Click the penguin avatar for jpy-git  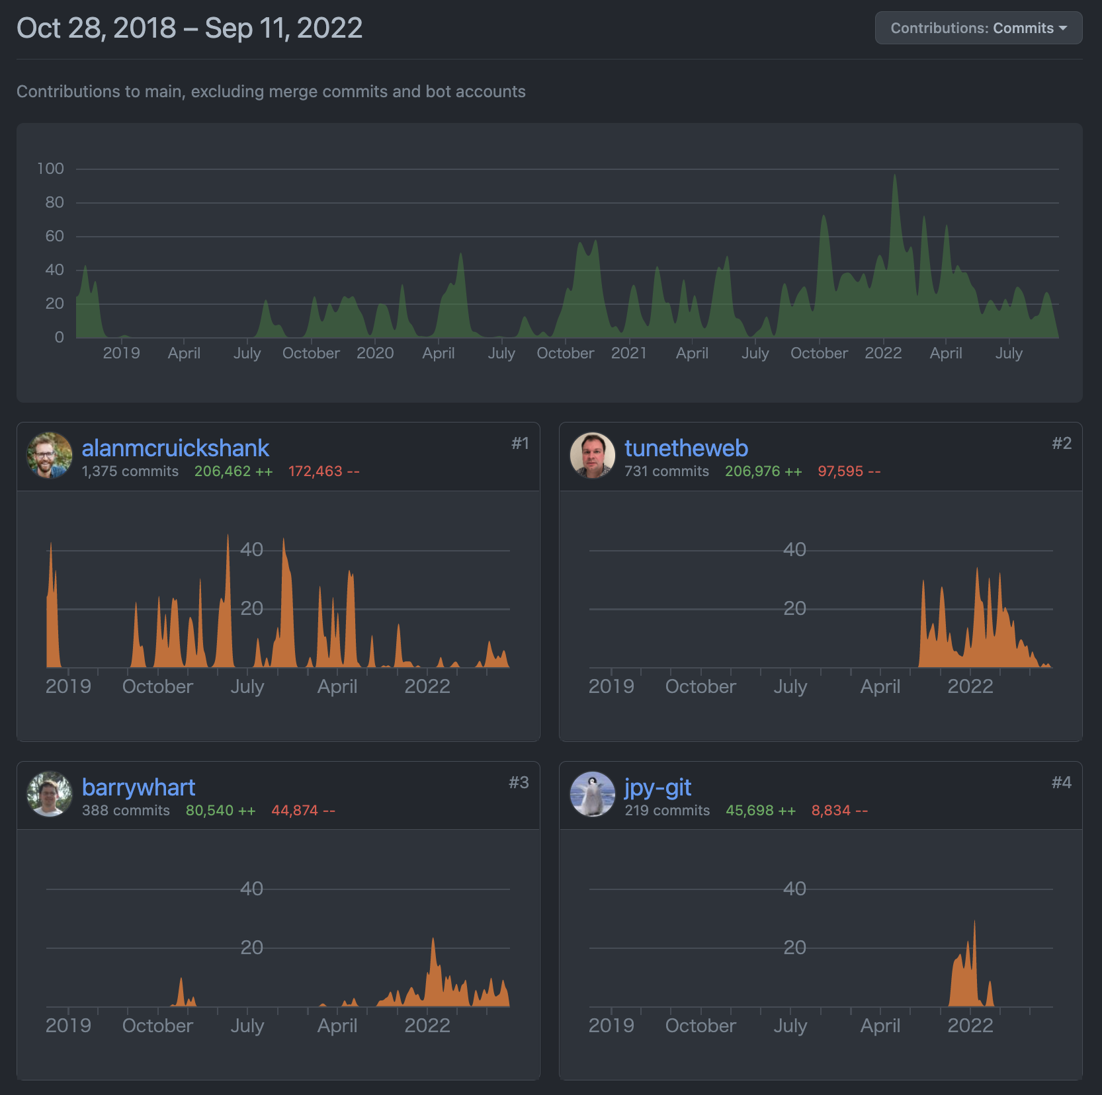593,795
